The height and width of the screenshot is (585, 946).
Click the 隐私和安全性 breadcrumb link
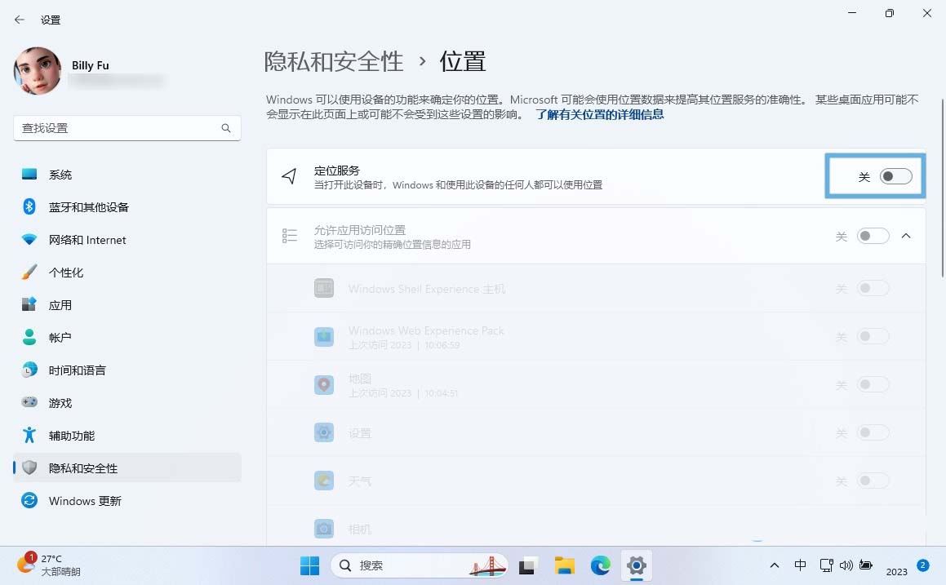point(334,61)
